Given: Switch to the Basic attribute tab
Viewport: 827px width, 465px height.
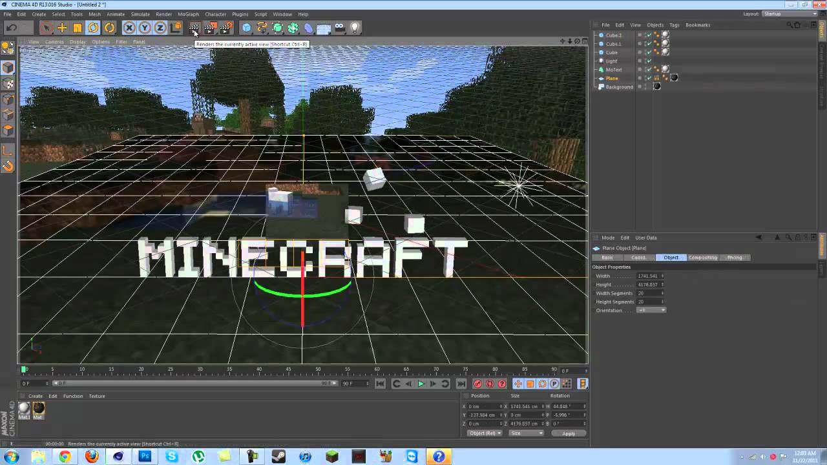Looking at the screenshot, I should coord(607,258).
